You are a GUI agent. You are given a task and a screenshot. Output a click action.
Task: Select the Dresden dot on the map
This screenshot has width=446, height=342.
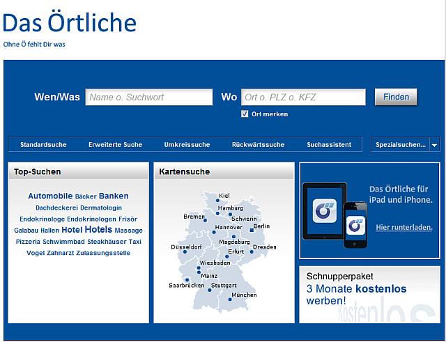[252, 251]
